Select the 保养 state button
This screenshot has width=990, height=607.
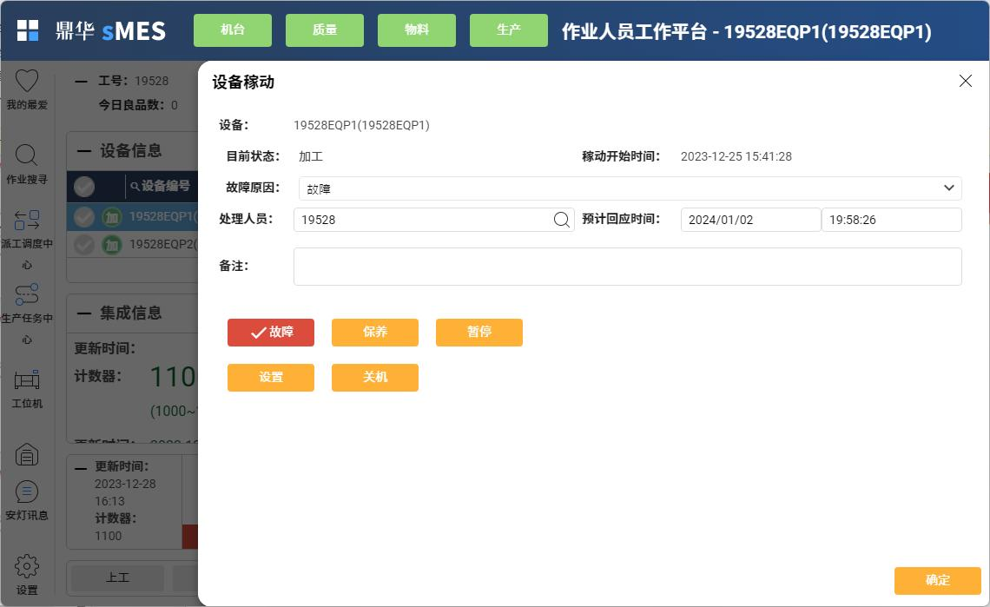click(x=375, y=333)
